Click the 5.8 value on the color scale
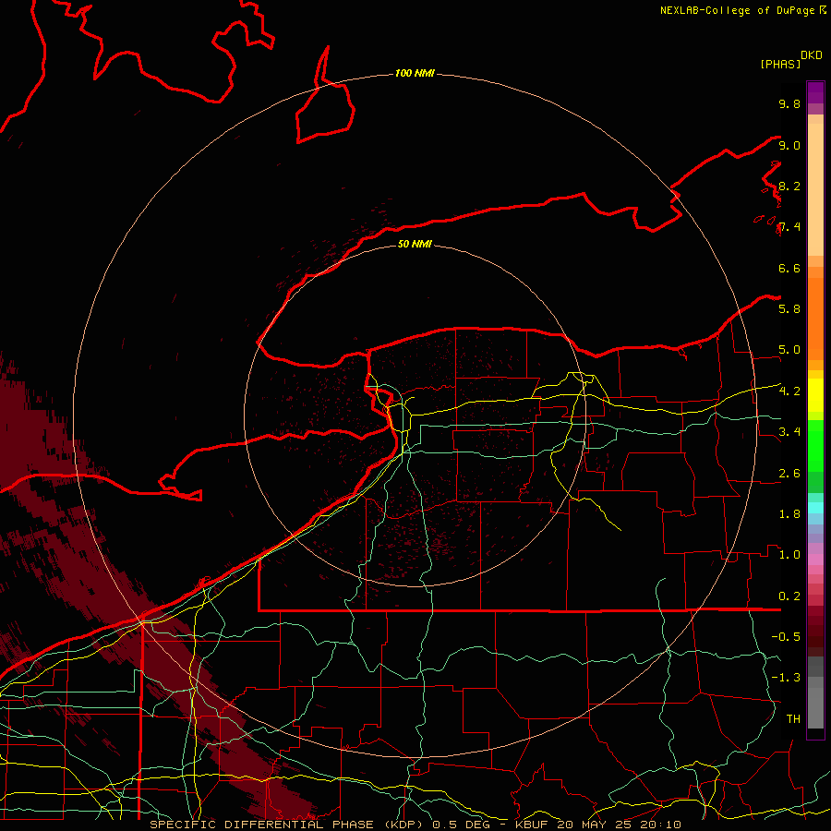 [x=789, y=308]
